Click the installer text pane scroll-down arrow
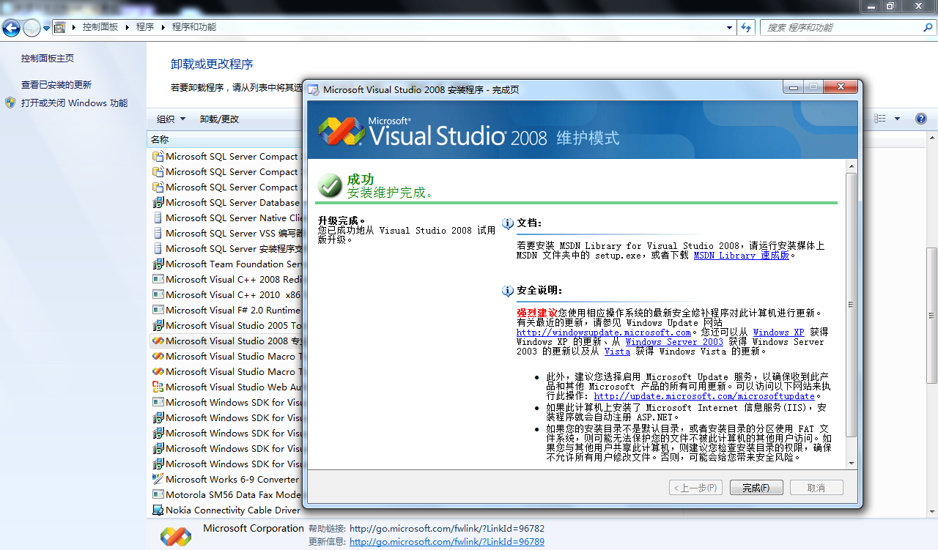The image size is (938, 550). (851, 463)
